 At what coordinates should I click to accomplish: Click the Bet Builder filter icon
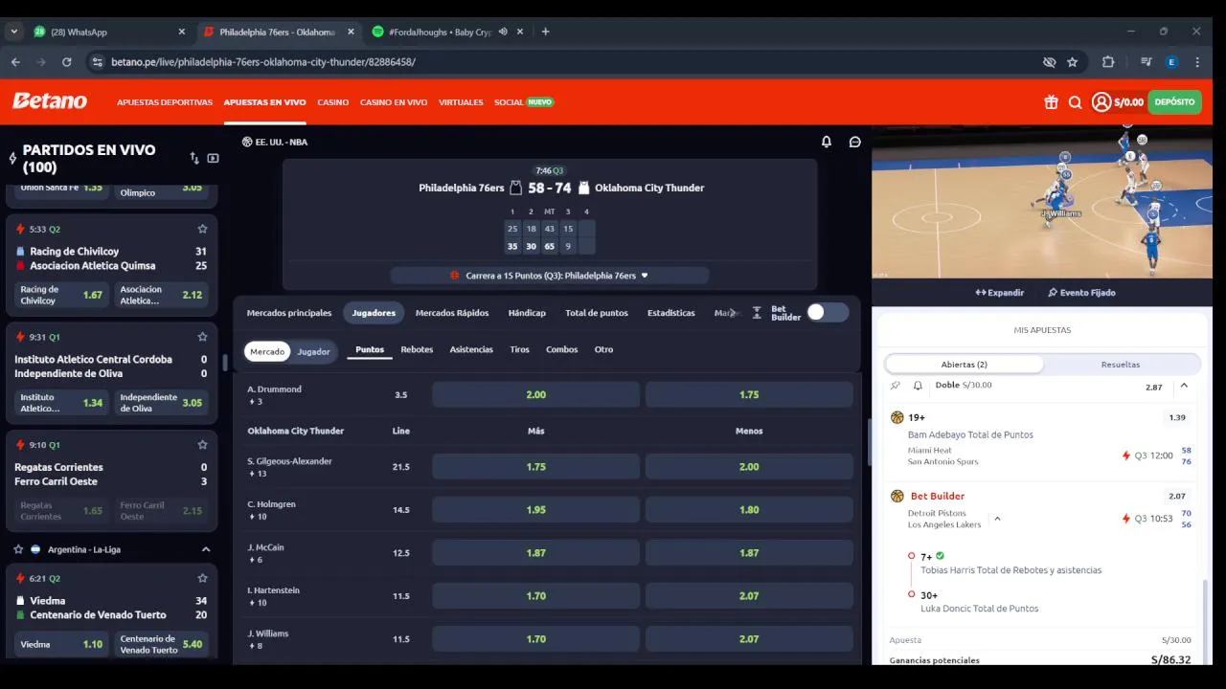(x=757, y=313)
